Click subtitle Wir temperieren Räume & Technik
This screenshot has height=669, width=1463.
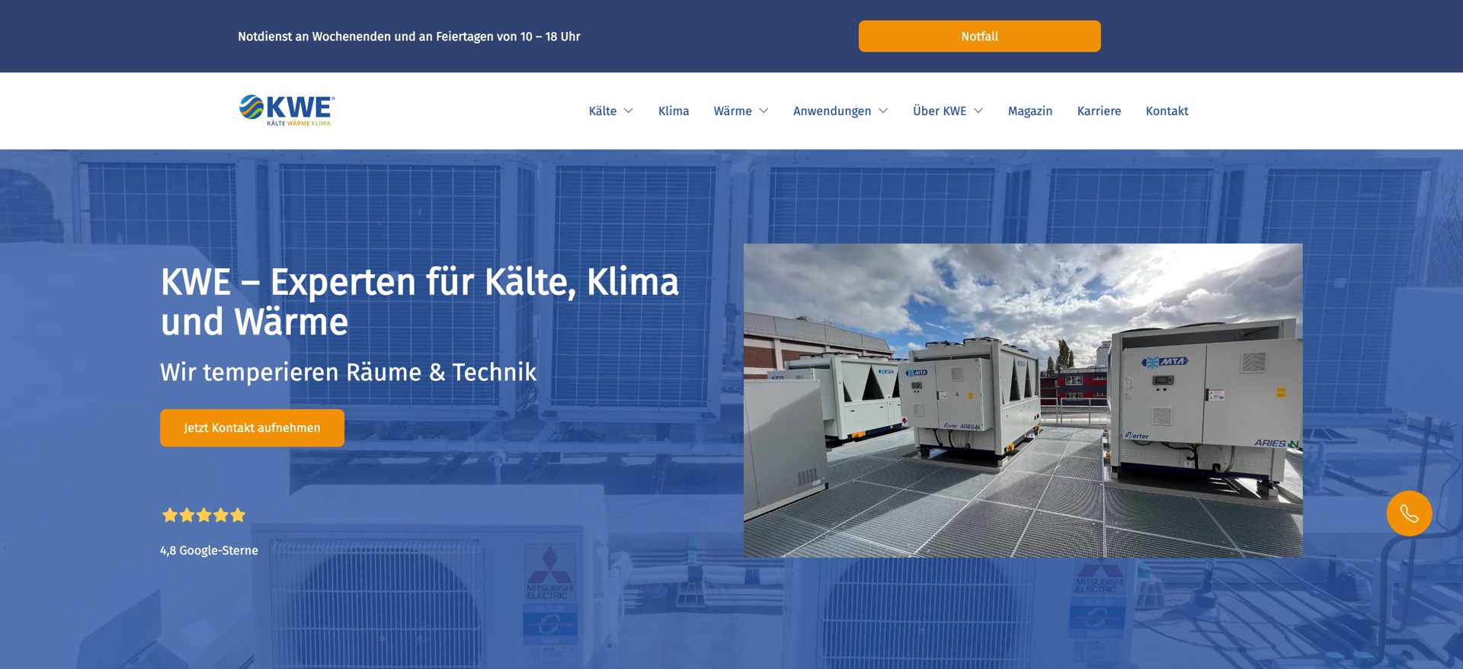(x=348, y=372)
